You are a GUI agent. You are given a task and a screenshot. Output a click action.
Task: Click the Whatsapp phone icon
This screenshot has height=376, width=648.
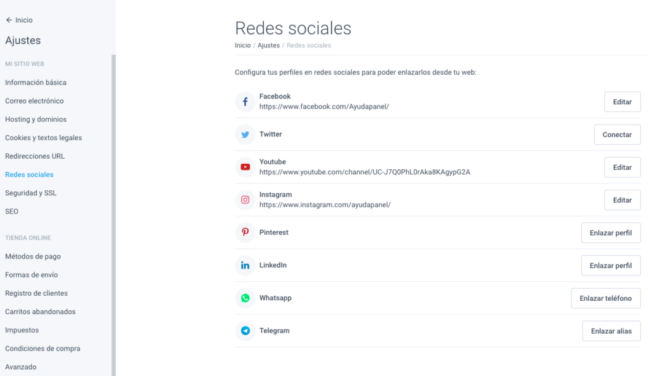[245, 298]
